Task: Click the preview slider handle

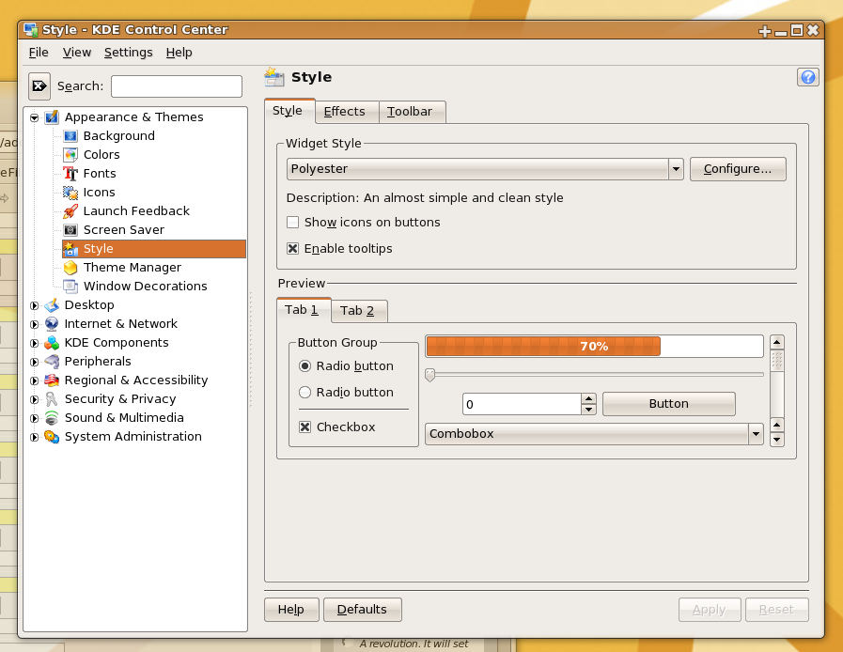Action: [429, 375]
